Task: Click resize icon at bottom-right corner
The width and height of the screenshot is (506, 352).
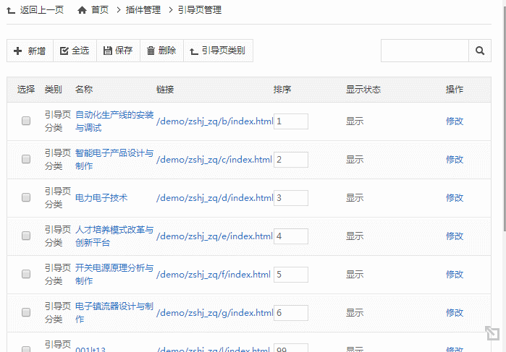Action: tap(492, 333)
